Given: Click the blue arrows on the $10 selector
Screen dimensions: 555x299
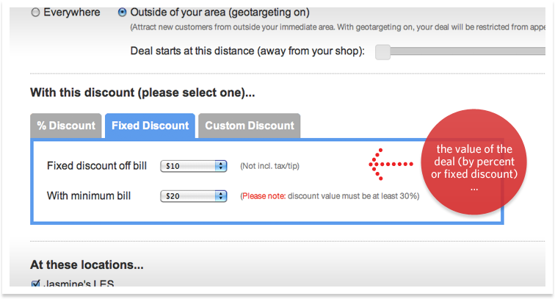Looking at the screenshot, I should [221, 166].
